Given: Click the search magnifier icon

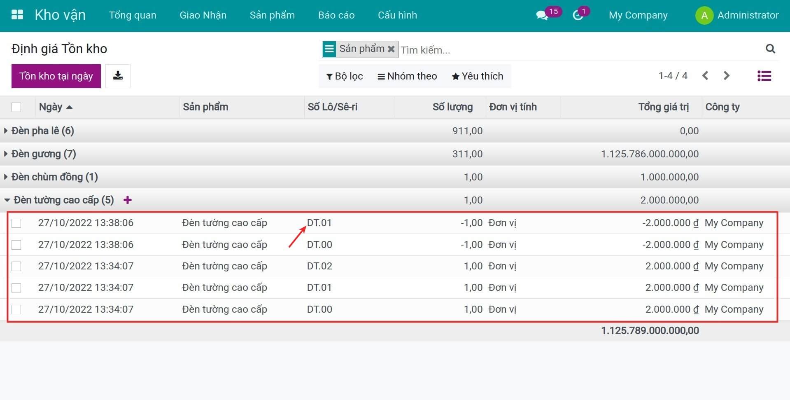Looking at the screenshot, I should point(770,49).
